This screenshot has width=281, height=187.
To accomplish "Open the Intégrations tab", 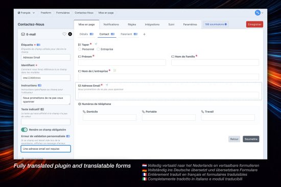I will click(152, 24).
